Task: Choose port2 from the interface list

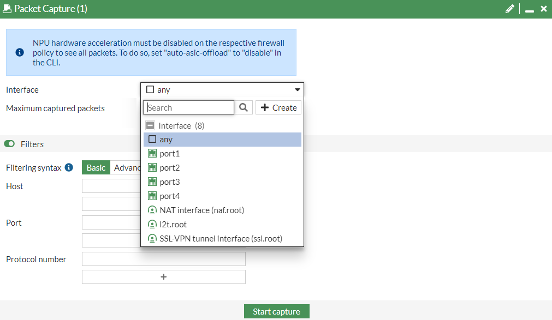Action: 222,167
